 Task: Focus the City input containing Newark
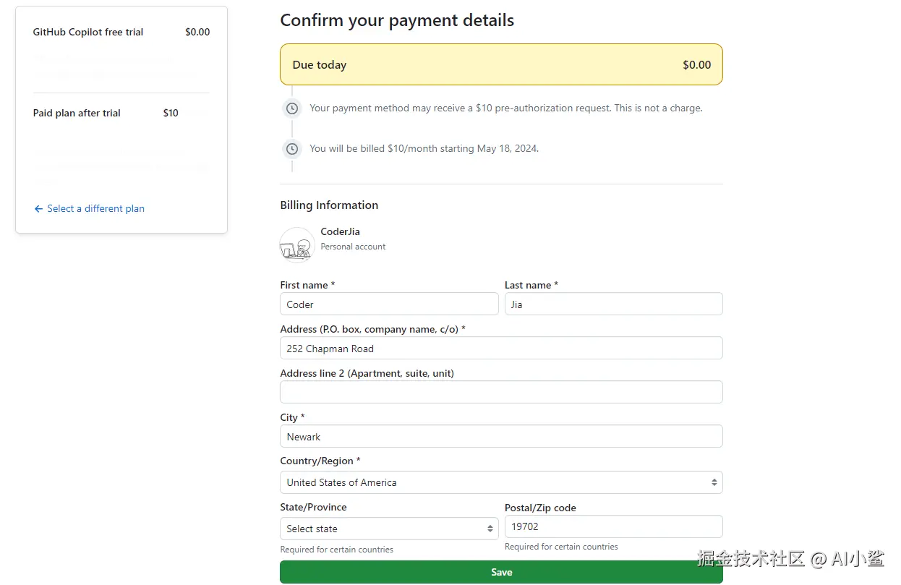click(501, 437)
